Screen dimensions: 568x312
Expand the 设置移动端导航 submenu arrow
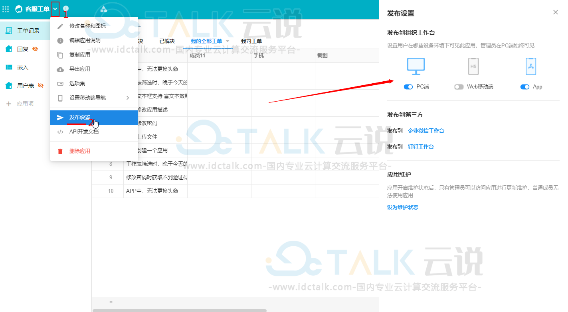pos(128,98)
